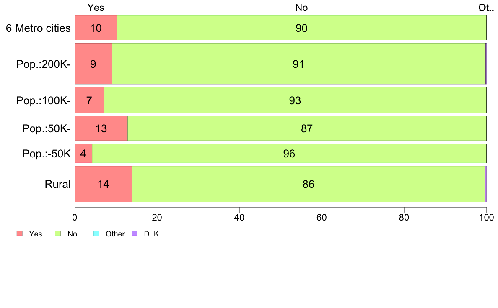
Task: Click the Yes segment showing 10
Action: [96, 28]
